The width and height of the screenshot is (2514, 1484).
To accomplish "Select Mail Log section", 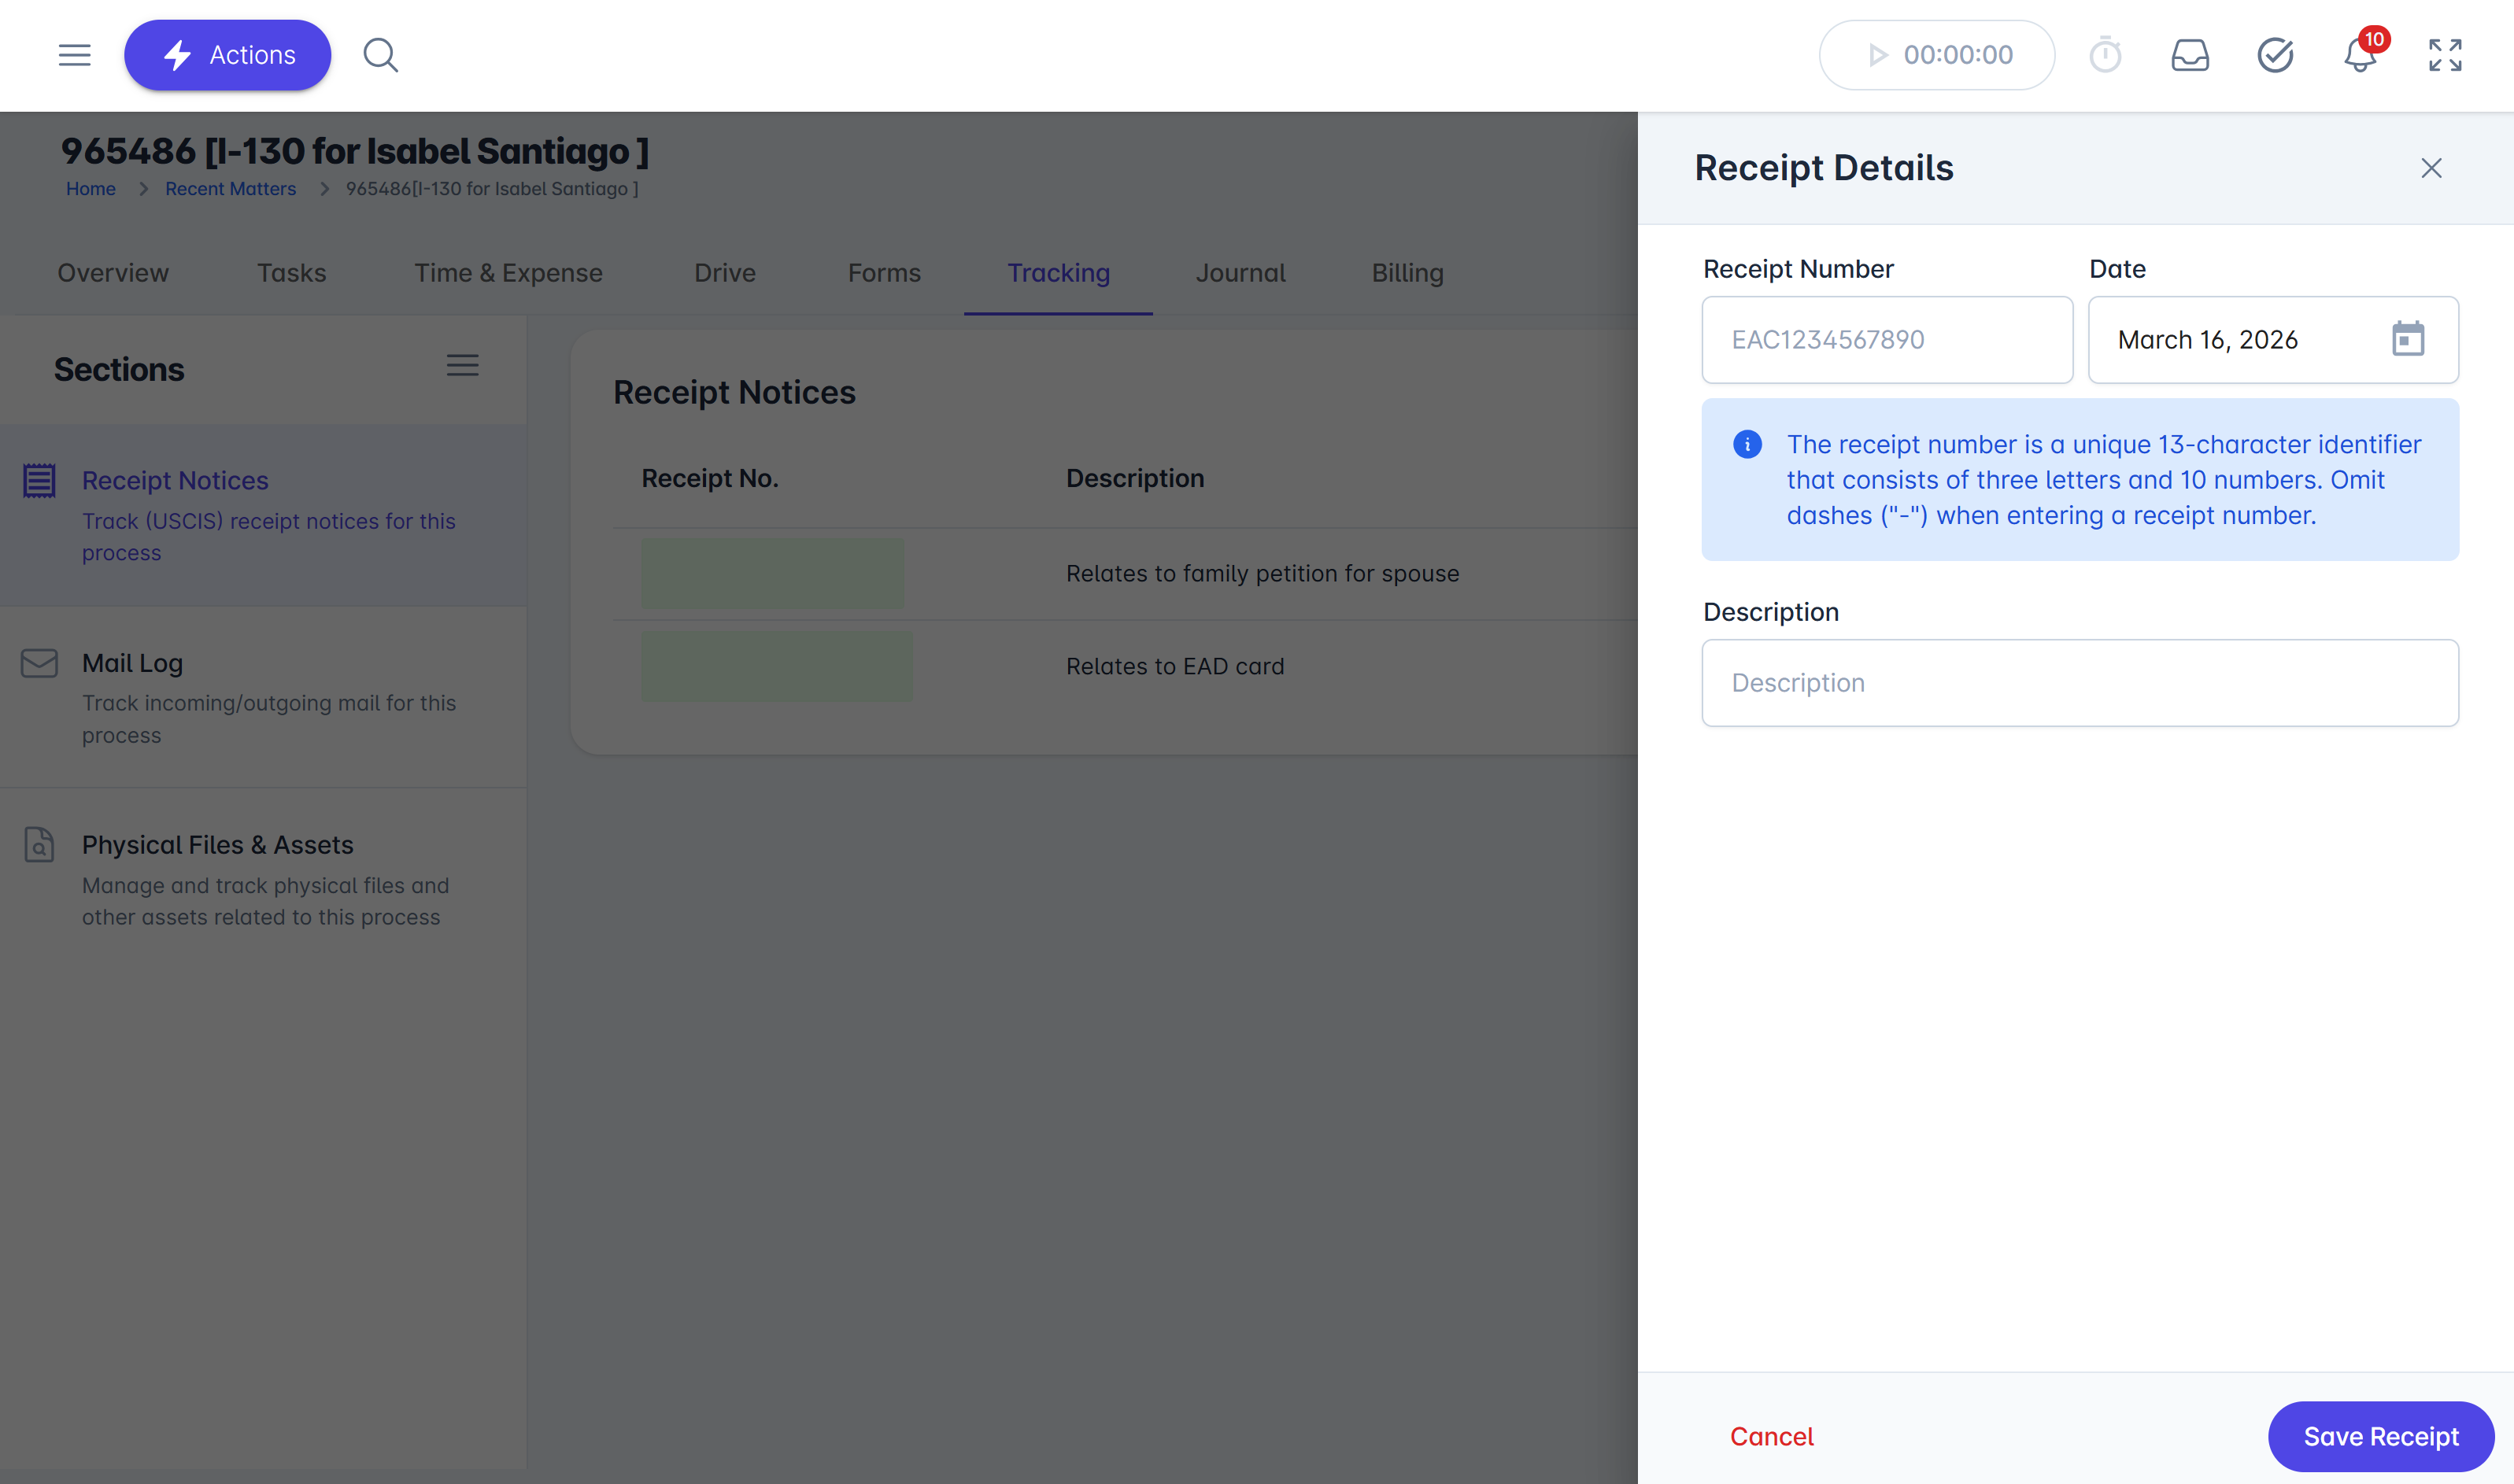I will (132, 663).
